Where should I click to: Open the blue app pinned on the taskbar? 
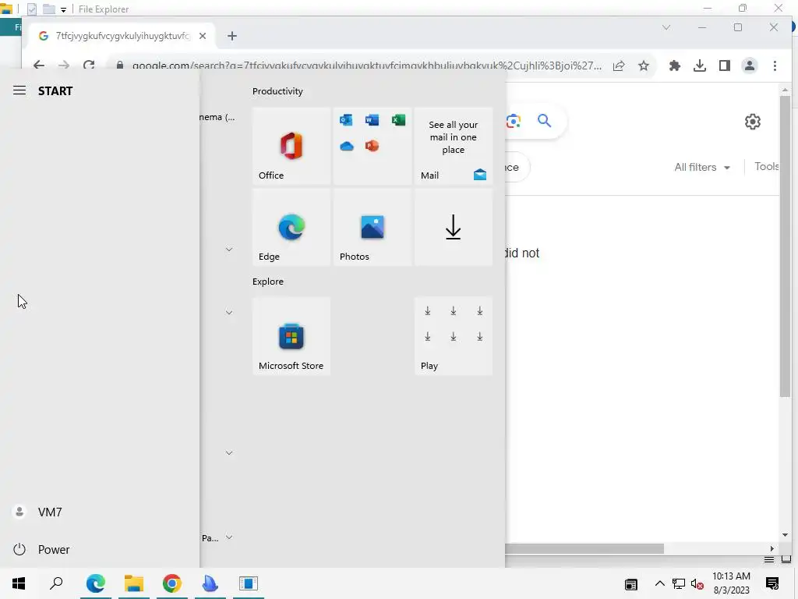(x=210, y=583)
